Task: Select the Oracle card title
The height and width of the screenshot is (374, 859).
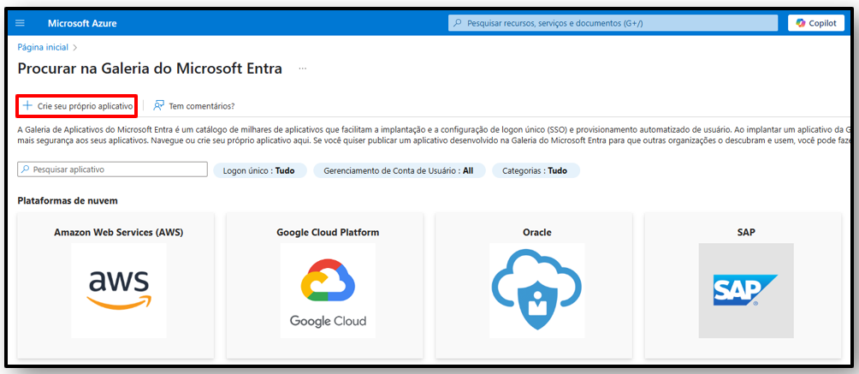Action: (537, 233)
